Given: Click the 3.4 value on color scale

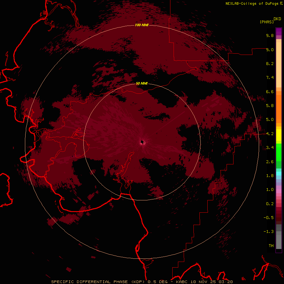Looking at the screenshot, I should [x=270, y=148].
